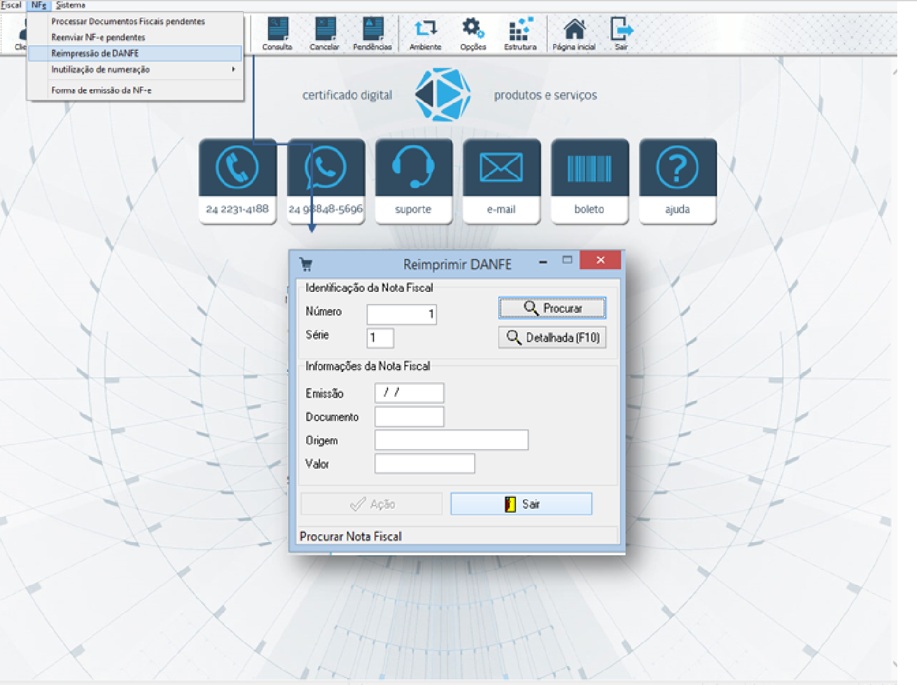Open the Fiscal menu

click(11, 5)
